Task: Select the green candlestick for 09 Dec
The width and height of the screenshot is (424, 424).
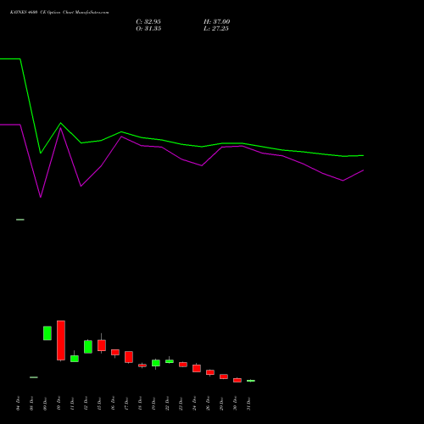Action: 47,333
